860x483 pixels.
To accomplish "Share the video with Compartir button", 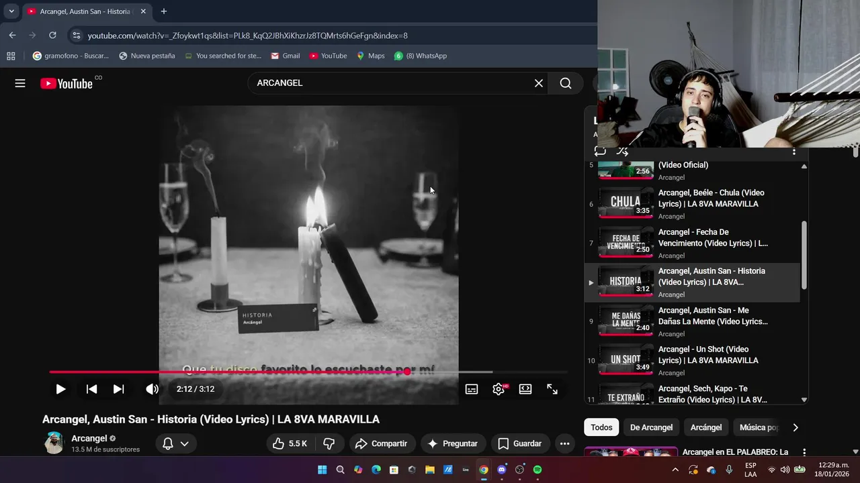I will click(382, 443).
